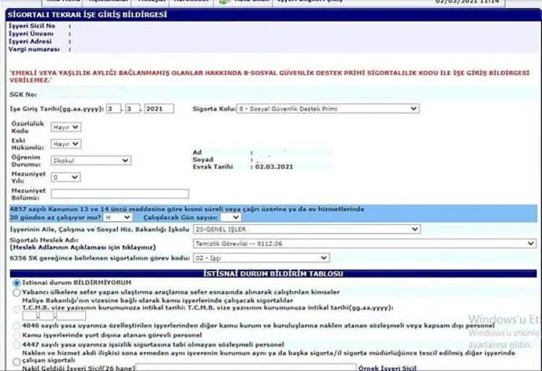Click the 'SGK No:' label
This screenshot has height=371, width=542.
[x=23, y=95]
